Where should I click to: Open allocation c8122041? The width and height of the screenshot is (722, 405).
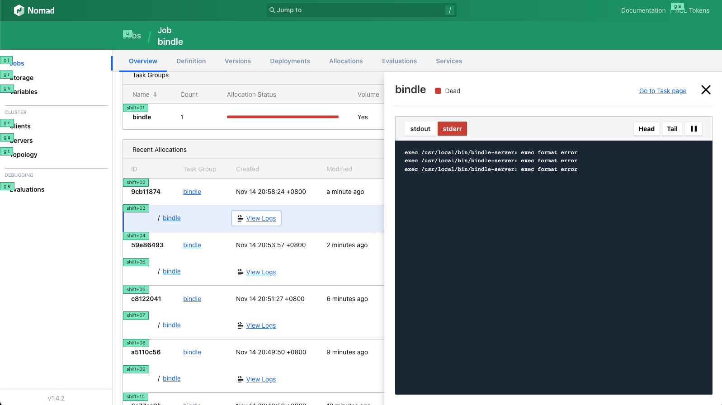tap(146, 299)
